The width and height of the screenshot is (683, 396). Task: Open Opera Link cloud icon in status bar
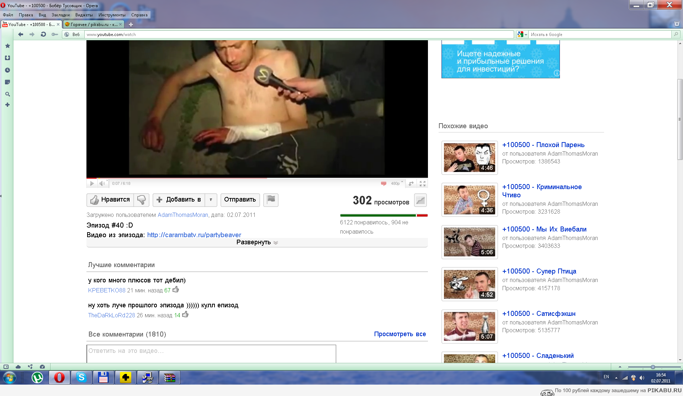pyautogui.click(x=18, y=367)
